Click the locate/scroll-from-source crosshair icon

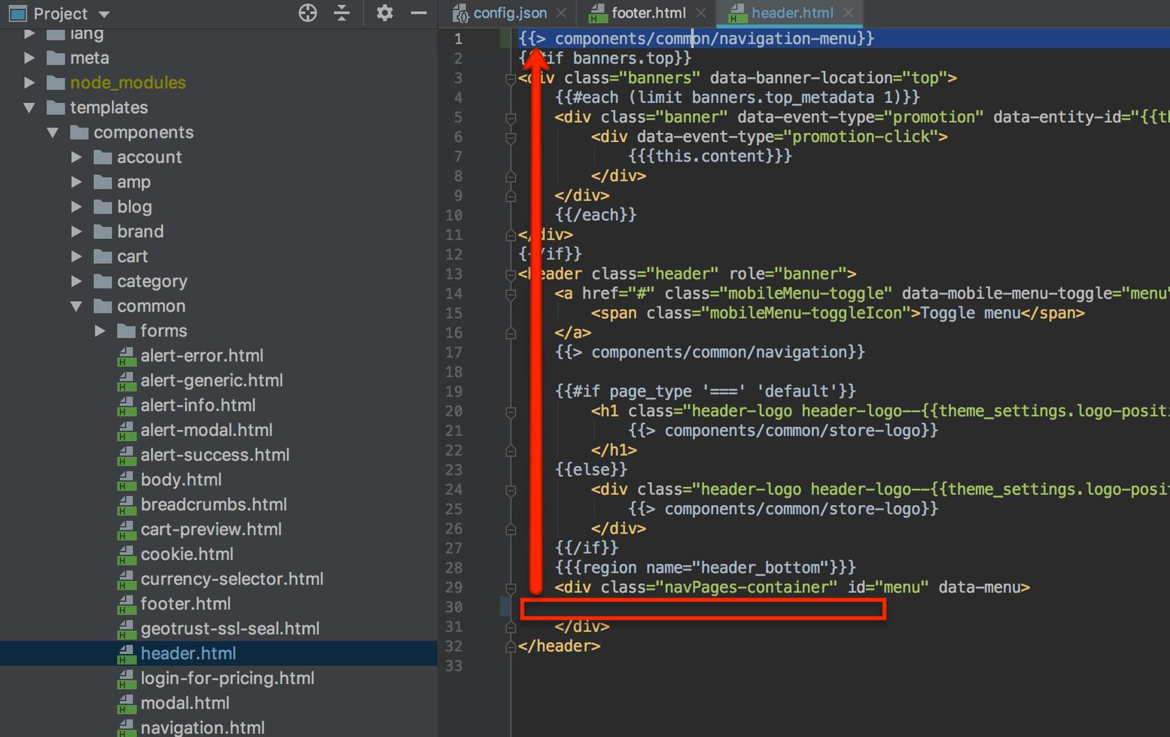point(307,13)
